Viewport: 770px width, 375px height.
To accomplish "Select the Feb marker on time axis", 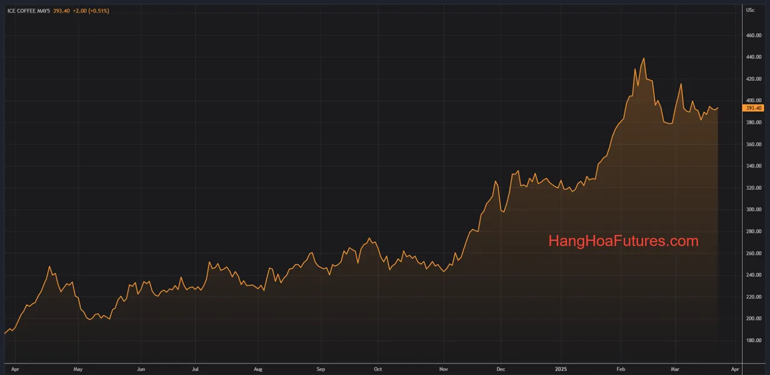I will 619,369.
